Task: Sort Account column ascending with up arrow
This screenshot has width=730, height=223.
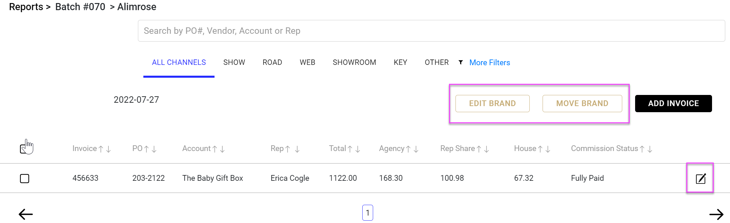Action: [215, 149]
